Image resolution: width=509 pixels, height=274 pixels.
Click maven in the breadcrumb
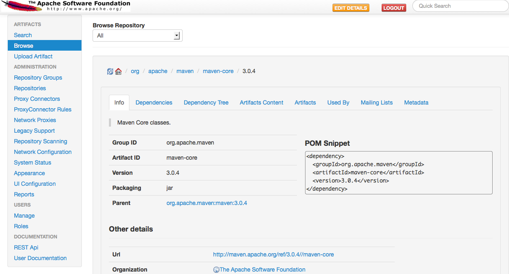[185, 71]
